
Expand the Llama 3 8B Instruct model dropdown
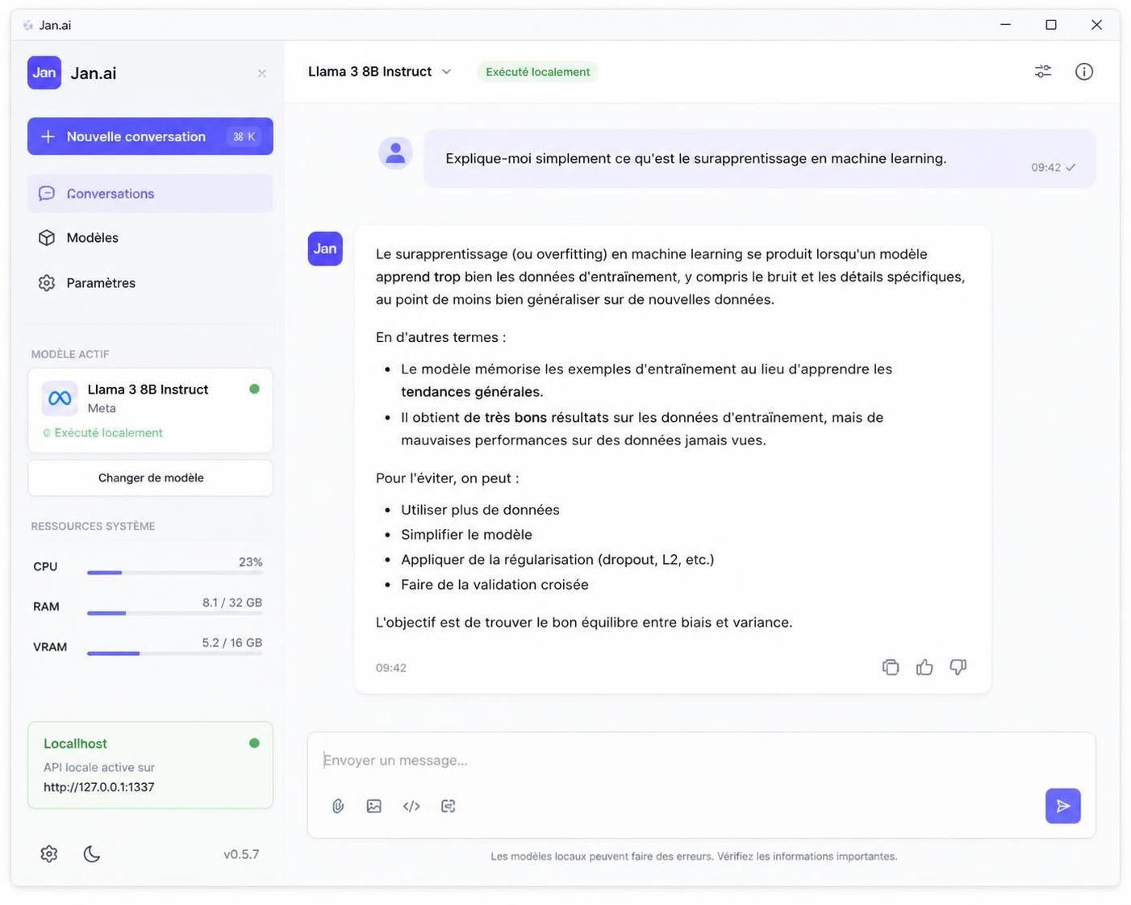click(x=379, y=72)
